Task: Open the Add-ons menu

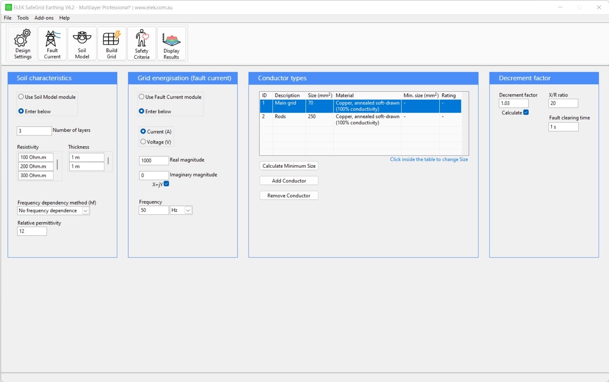Action: [43, 18]
